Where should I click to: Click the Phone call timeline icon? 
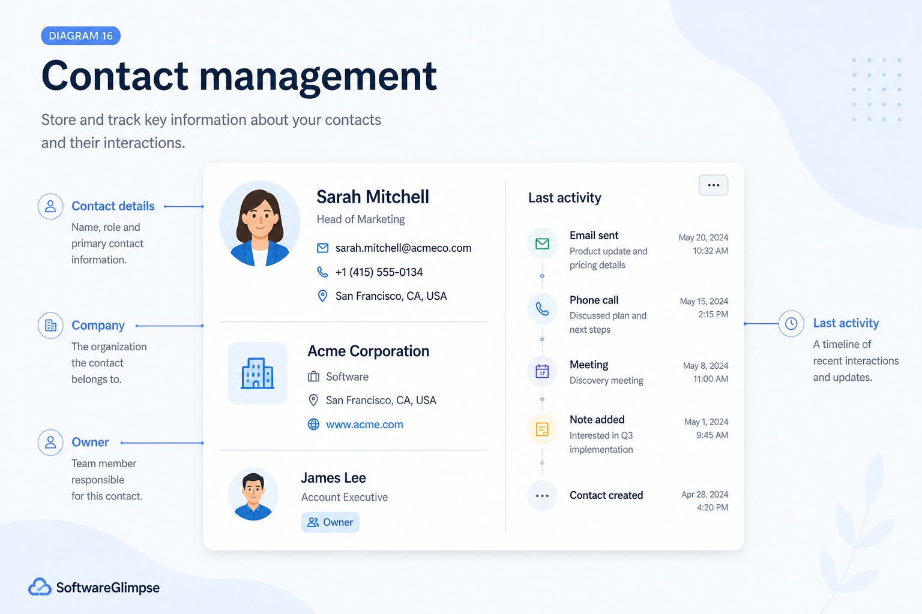(x=542, y=308)
